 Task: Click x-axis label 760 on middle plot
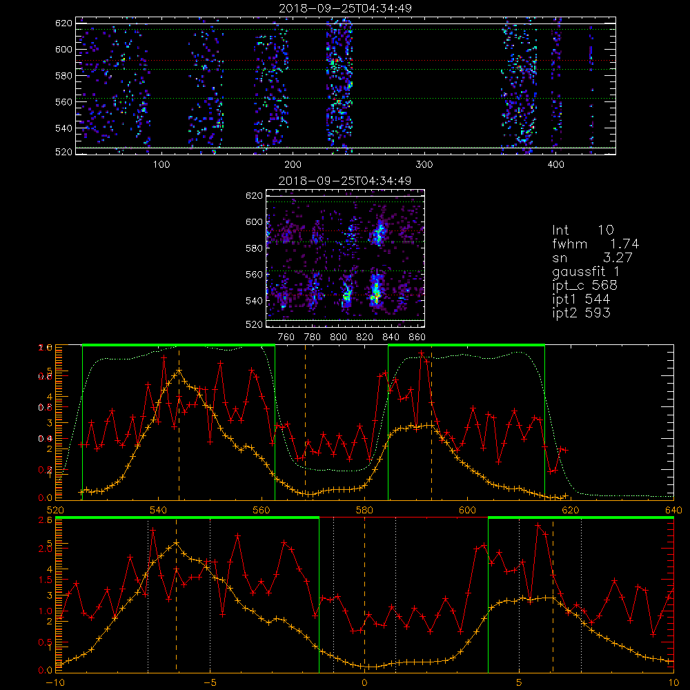tap(286, 337)
